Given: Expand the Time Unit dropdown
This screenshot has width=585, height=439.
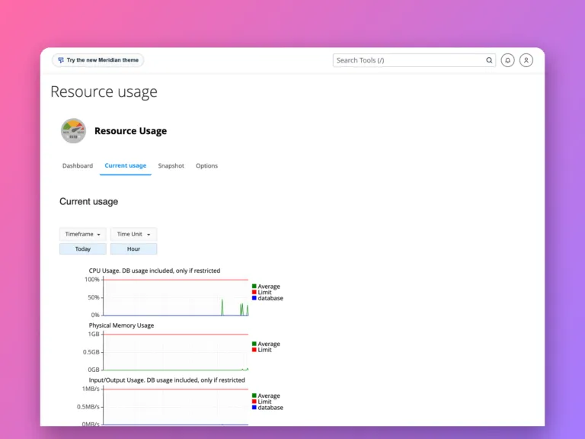Looking at the screenshot, I should point(133,234).
